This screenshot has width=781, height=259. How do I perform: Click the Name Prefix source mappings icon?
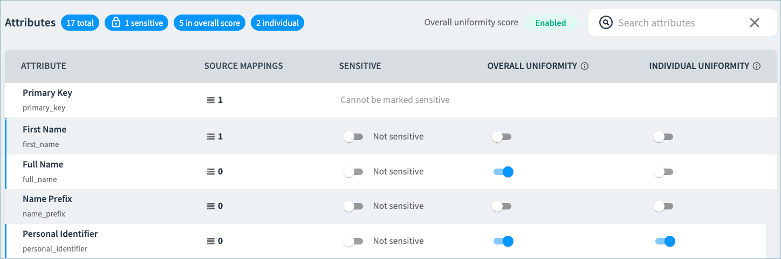(x=211, y=206)
